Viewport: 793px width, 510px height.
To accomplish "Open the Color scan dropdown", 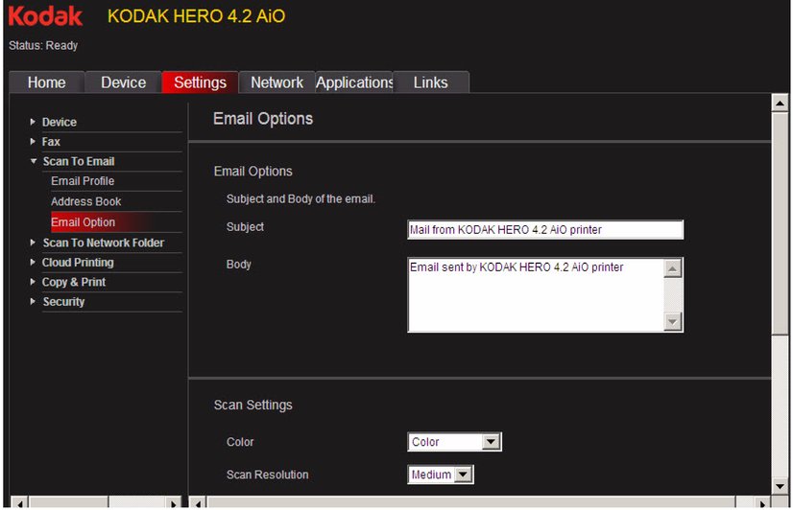I will (454, 442).
